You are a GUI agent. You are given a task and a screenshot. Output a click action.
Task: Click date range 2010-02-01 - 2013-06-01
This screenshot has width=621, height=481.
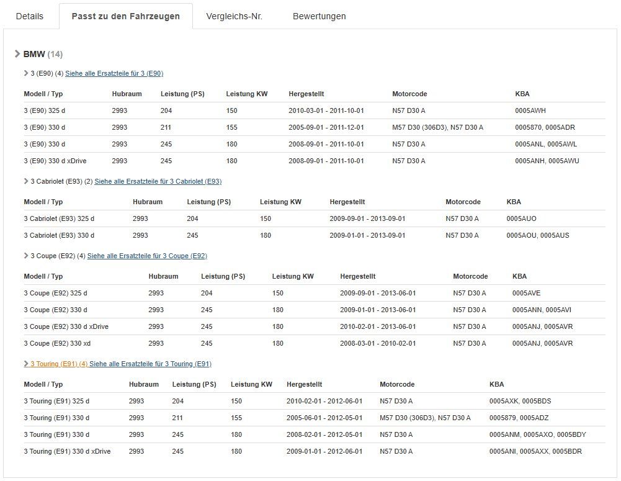[378, 326]
